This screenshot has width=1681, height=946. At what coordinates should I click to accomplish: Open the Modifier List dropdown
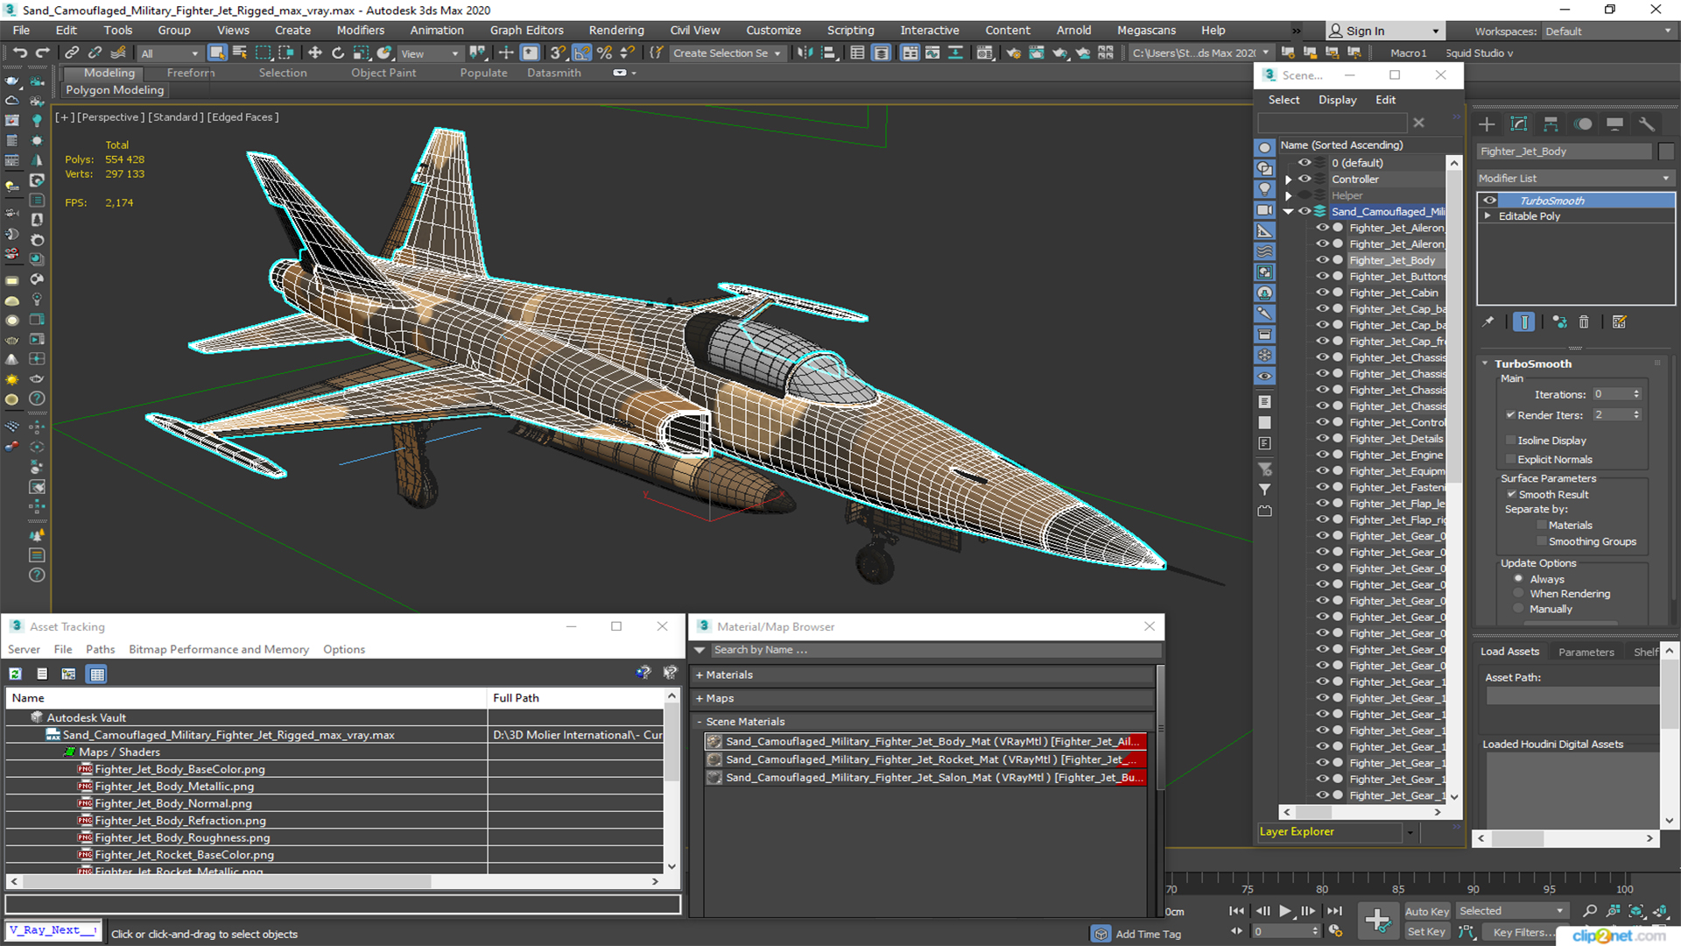coord(1574,179)
